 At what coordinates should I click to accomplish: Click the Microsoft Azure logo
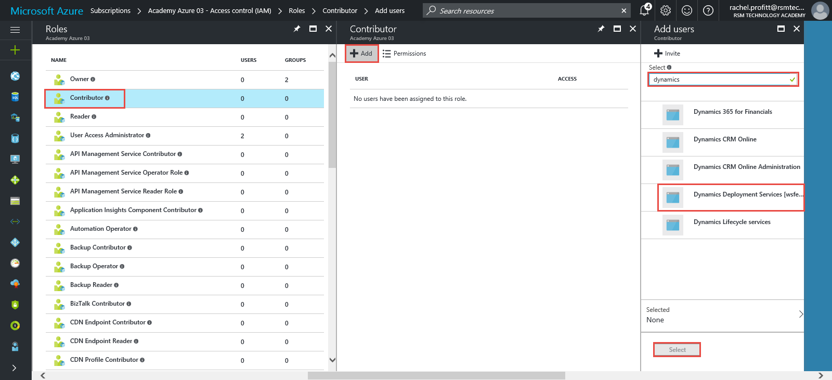[47, 11]
